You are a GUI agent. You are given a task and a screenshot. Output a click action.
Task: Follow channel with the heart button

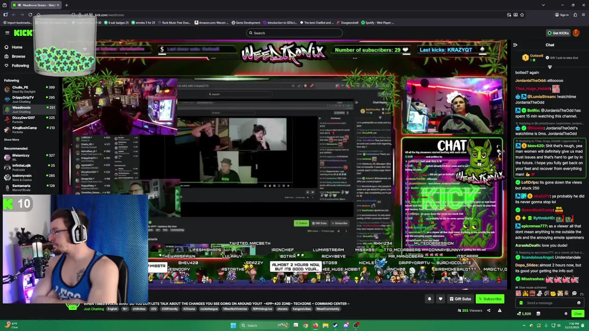click(x=440, y=299)
